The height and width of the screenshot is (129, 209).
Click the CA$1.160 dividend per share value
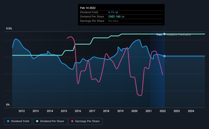pos(114,17)
